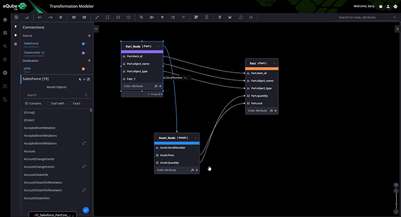Open the settings gear in left sidebar
Screen dimensions: 401x217
tap(5, 73)
